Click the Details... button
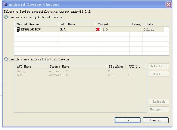Image resolution: width=177 pixels, height=130 pixels. point(159,66)
